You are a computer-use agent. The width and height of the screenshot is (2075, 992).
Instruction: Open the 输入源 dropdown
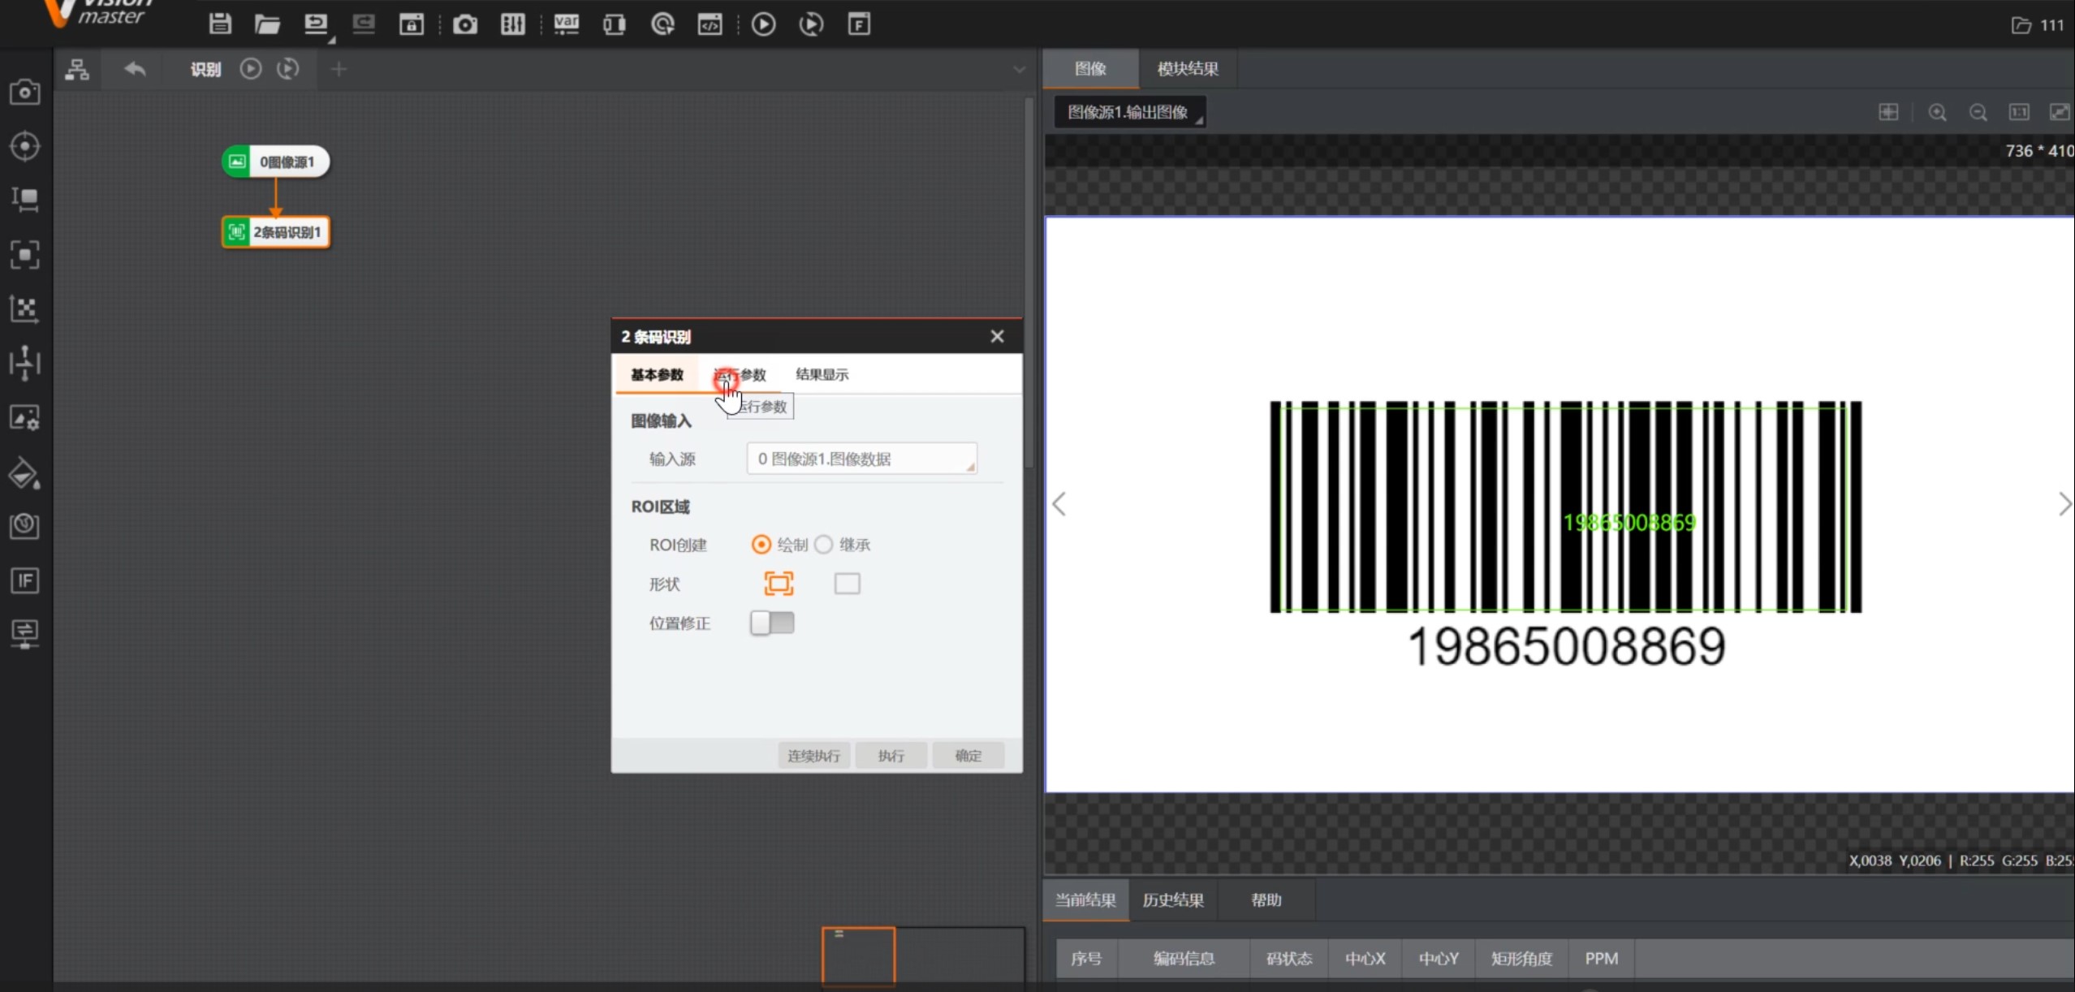tap(862, 459)
